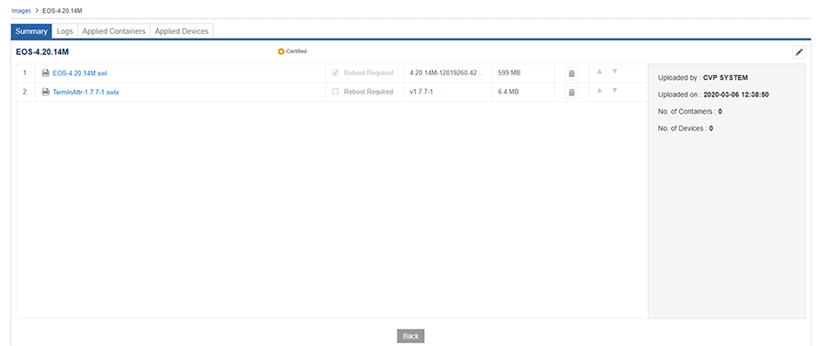Open the Applied Containers tab

pyautogui.click(x=114, y=31)
